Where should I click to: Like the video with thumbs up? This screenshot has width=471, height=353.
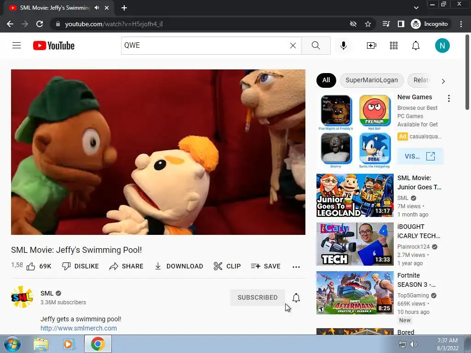pyautogui.click(x=39, y=266)
